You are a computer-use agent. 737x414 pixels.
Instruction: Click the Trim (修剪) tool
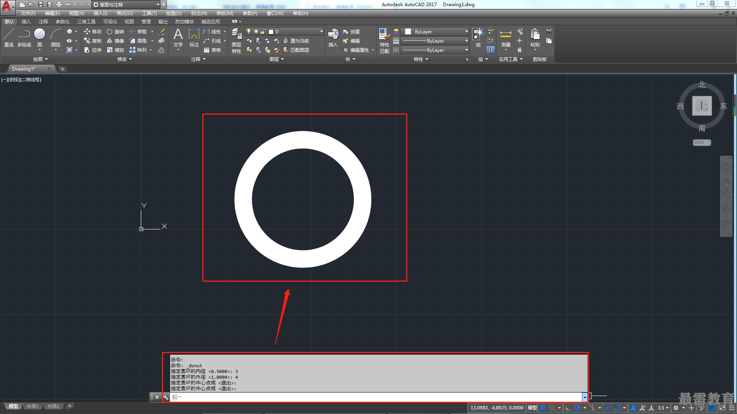pyautogui.click(x=138, y=32)
